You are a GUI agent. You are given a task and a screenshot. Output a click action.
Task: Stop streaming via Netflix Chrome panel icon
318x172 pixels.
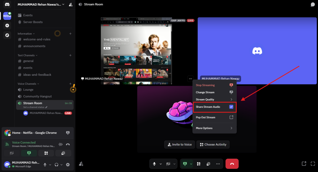68,133
